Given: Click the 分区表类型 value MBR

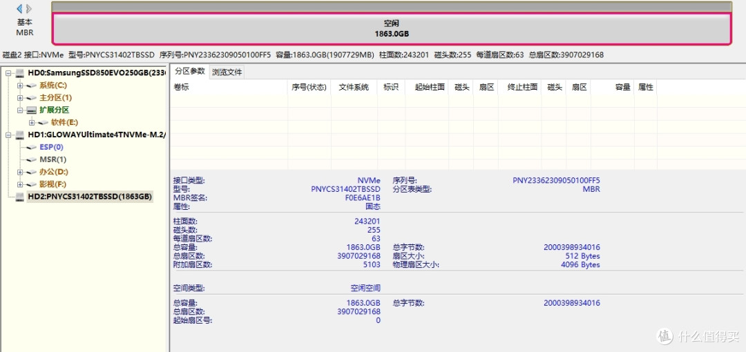Looking at the screenshot, I should 591,189.
